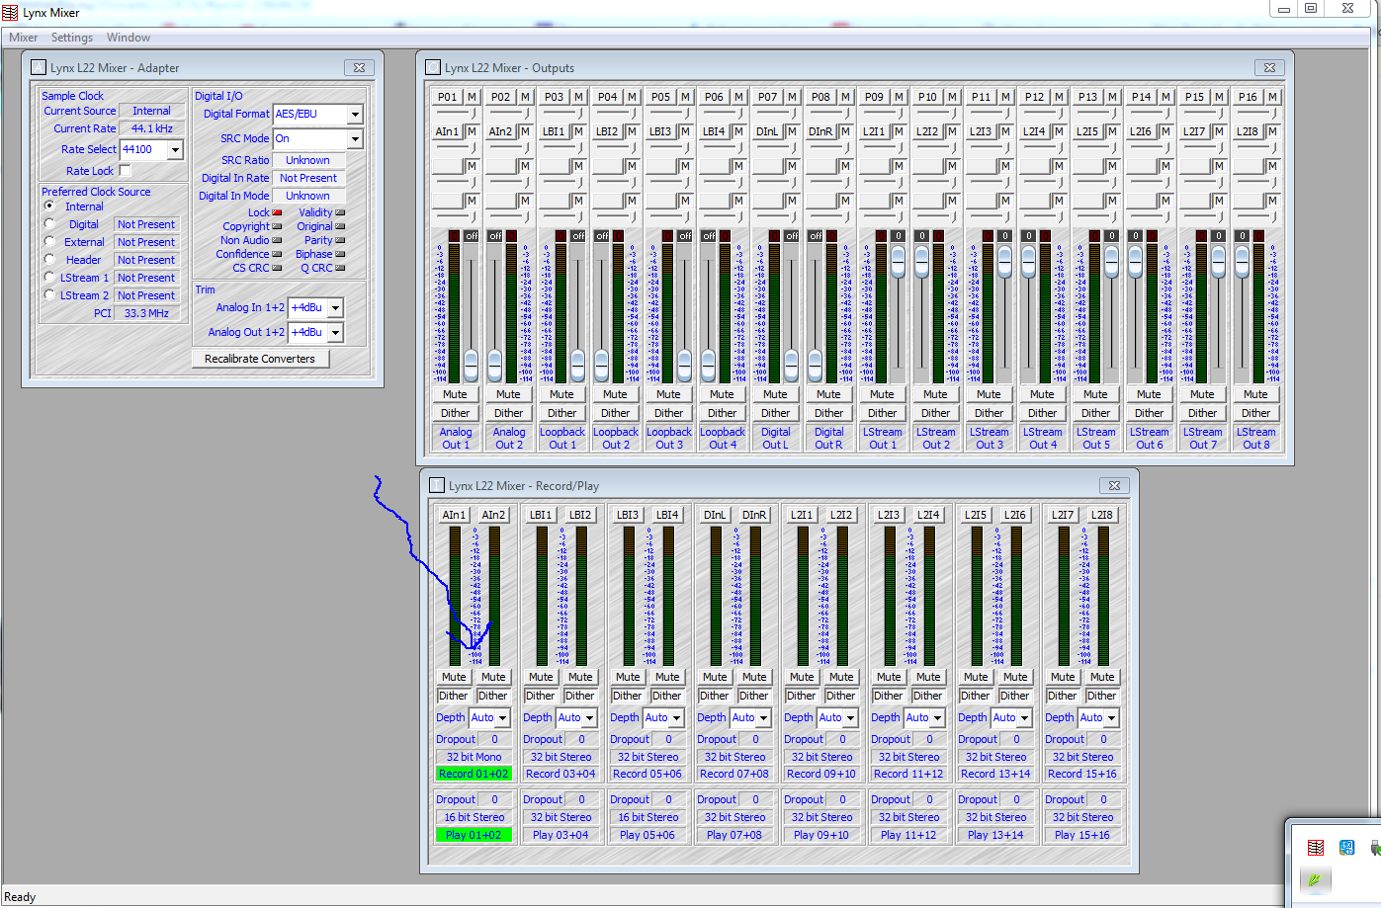1381x908 pixels.
Task: Mute the Analog Out 1 channel
Action: [455, 394]
